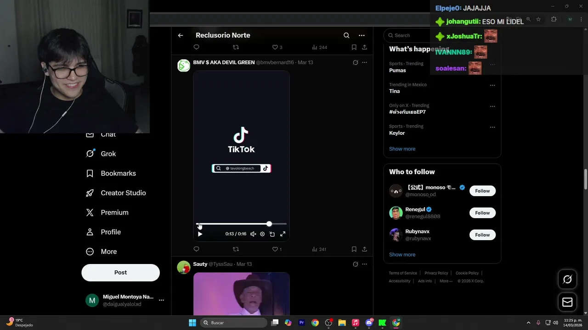View analytics showing 244 views

point(319,47)
